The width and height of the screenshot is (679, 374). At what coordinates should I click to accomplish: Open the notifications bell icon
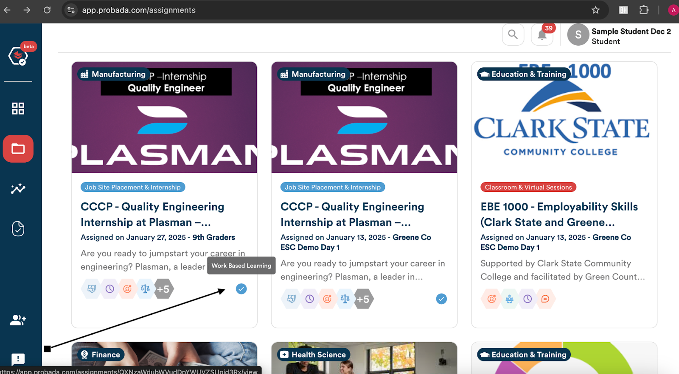[x=542, y=34]
